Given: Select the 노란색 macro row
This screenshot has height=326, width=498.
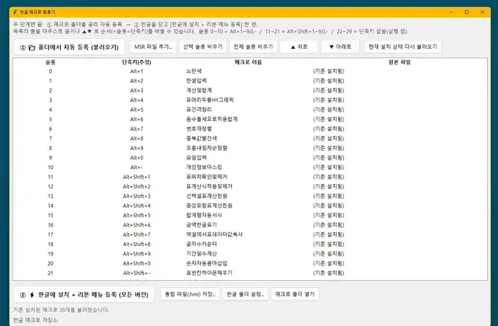Looking at the screenshot, I should coord(250,71).
